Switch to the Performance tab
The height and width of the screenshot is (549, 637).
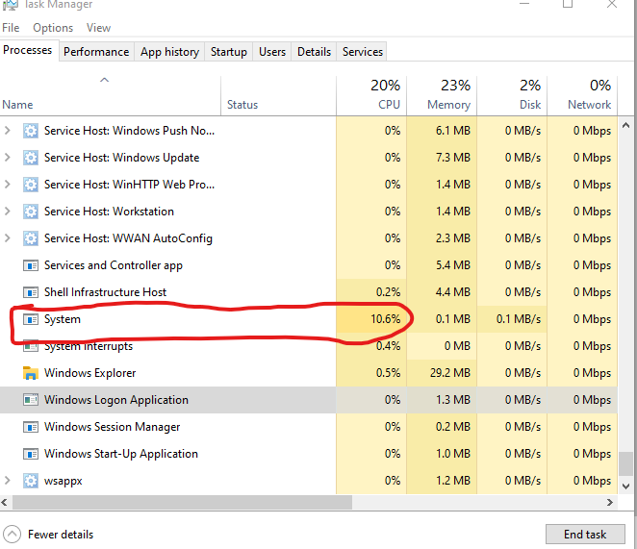[x=96, y=52]
